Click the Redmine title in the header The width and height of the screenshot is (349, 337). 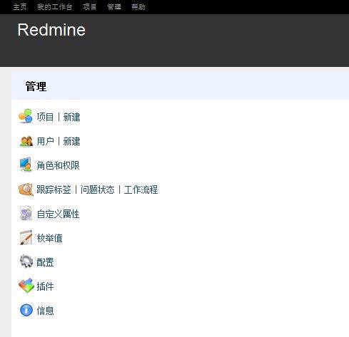(51, 30)
